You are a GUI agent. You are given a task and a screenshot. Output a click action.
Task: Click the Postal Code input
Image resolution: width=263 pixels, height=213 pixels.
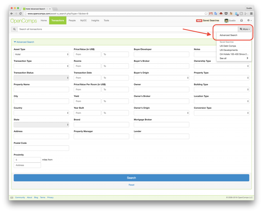pyautogui.click(x=41, y=148)
